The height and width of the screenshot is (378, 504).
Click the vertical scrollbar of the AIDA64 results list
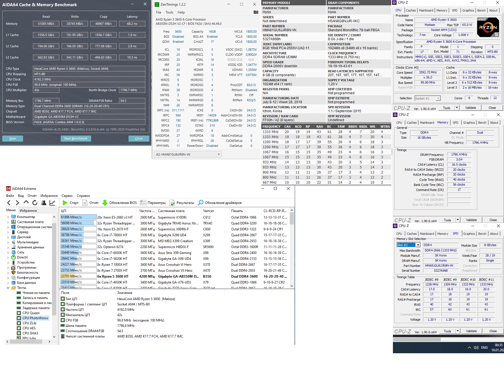(x=292, y=248)
